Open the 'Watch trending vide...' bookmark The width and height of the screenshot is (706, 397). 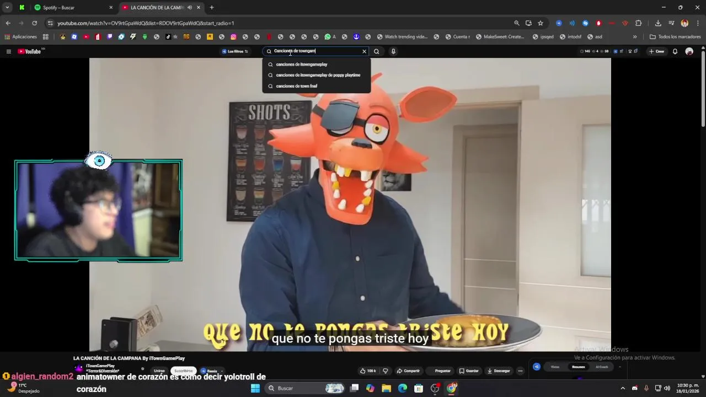coord(403,37)
